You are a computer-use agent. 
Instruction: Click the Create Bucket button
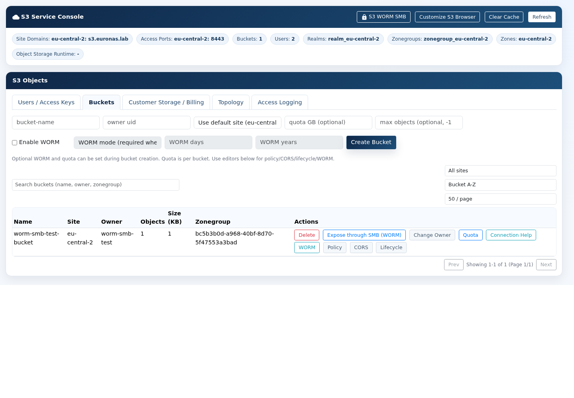point(371,142)
